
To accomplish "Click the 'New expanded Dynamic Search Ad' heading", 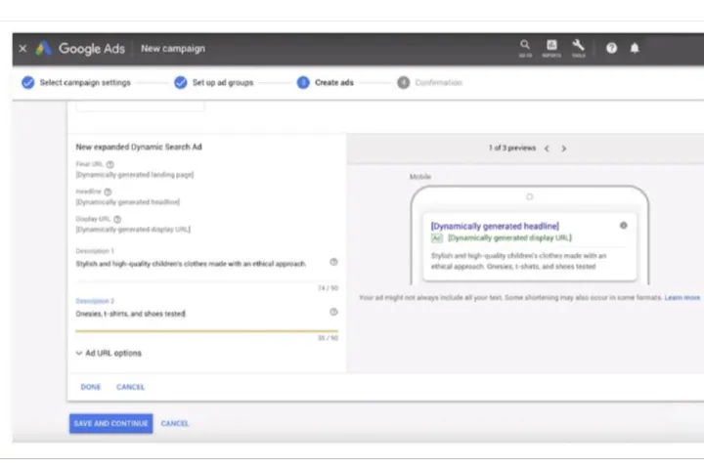I will click(x=139, y=147).
